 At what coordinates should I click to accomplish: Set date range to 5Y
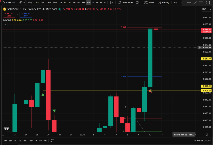click(41, 141)
